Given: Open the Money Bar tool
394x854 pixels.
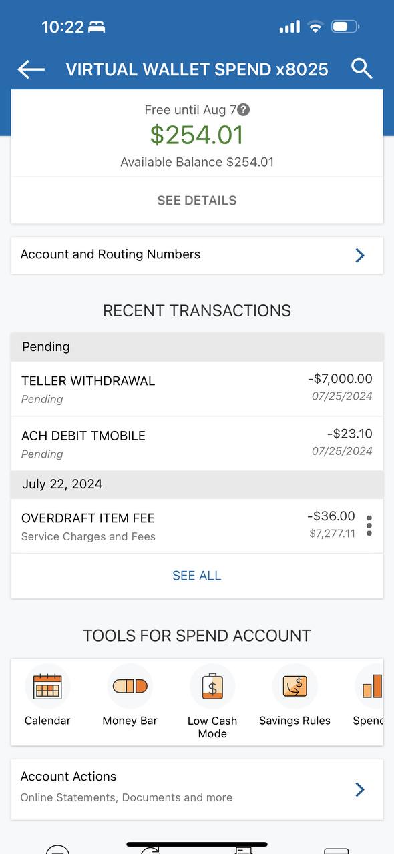Looking at the screenshot, I should 130,686.
